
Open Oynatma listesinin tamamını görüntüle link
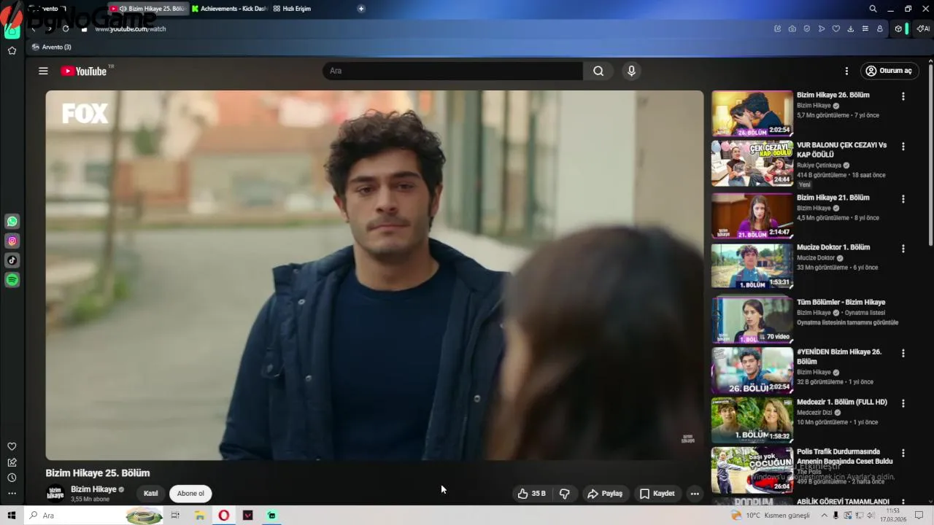coord(847,322)
